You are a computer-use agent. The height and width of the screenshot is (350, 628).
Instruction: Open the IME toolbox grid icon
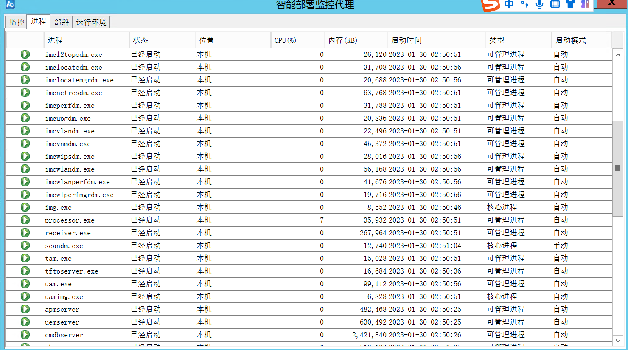tap(586, 4)
